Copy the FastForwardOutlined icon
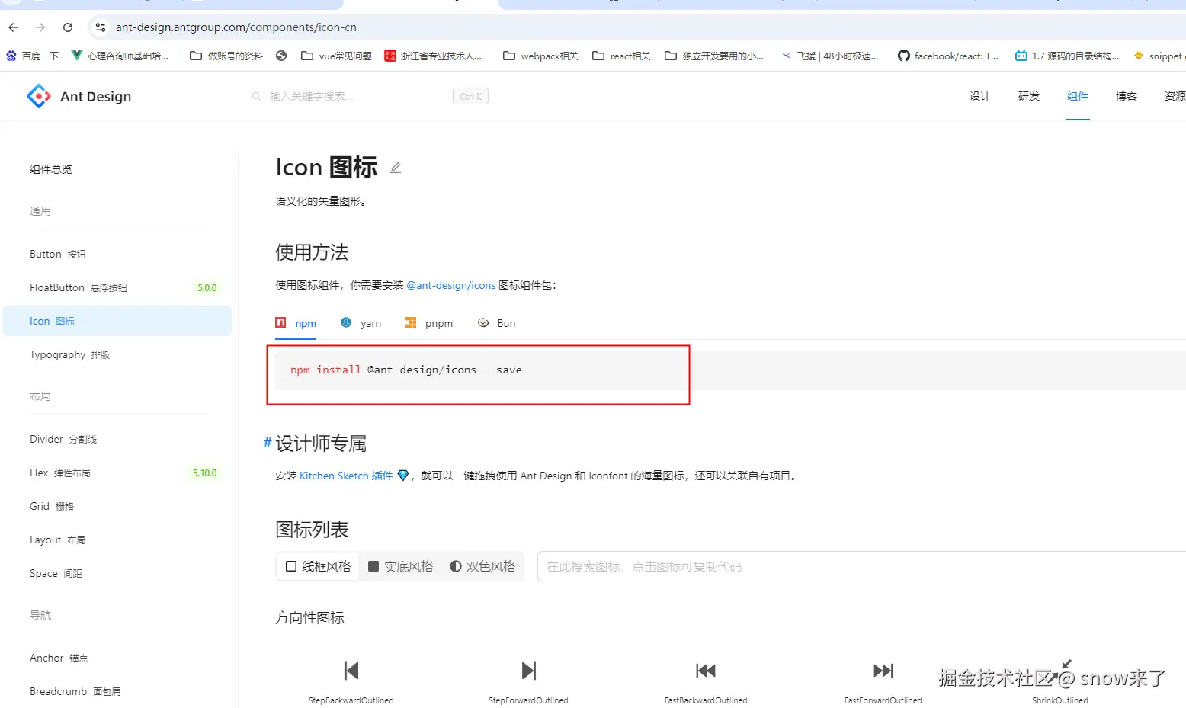1186x708 pixels. [x=883, y=671]
